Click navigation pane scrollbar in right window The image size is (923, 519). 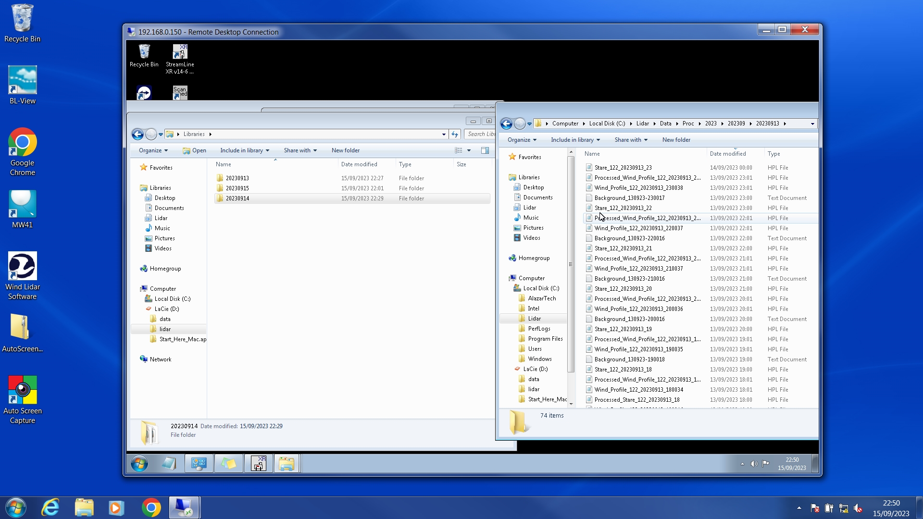tap(571, 264)
